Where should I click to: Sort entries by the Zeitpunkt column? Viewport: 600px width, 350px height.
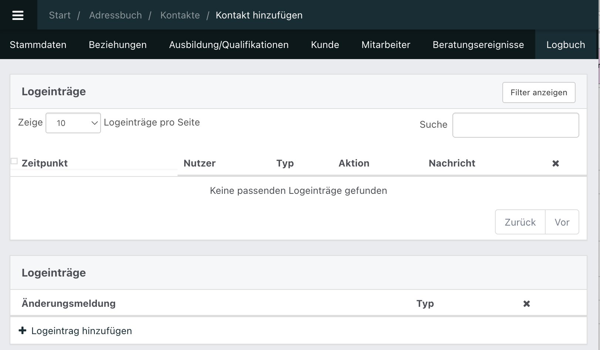pyautogui.click(x=45, y=163)
